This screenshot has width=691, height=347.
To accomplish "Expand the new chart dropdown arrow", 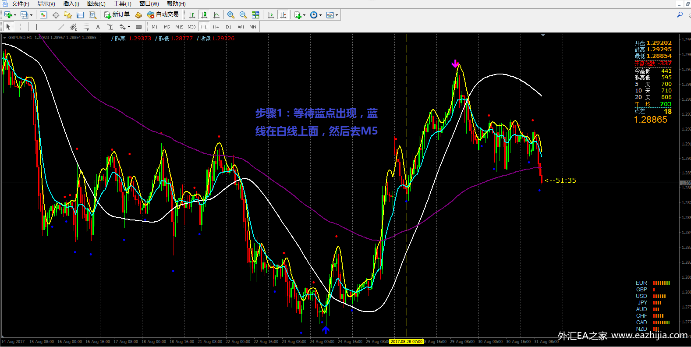I will pos(15,15).
